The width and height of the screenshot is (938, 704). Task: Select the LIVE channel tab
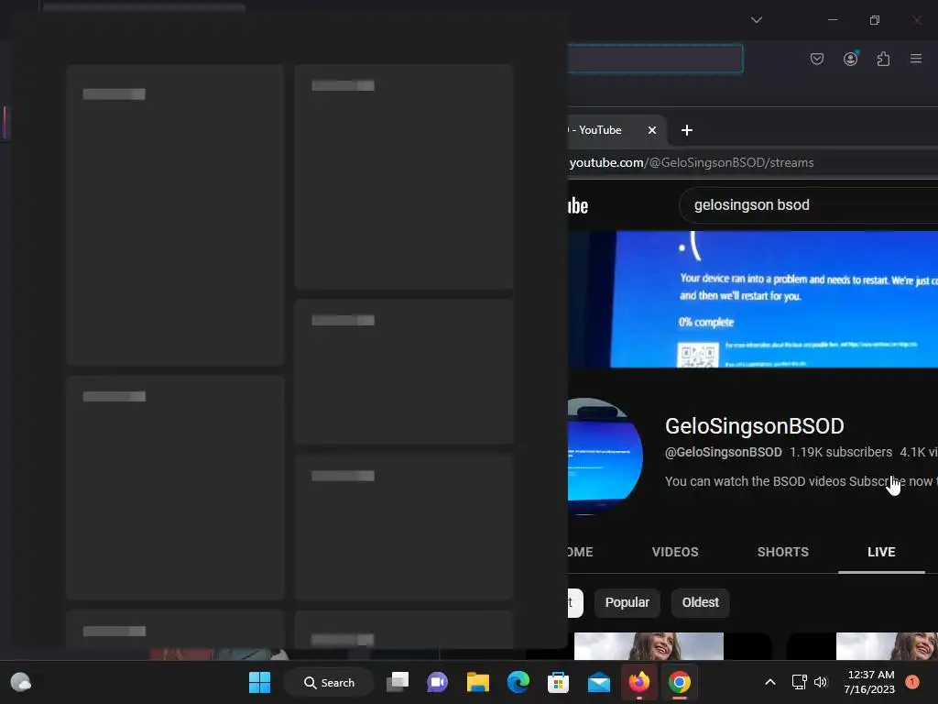[x=881, y=552]
